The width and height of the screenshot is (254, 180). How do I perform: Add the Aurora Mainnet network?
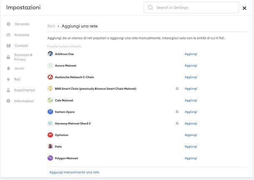point(191,66)
